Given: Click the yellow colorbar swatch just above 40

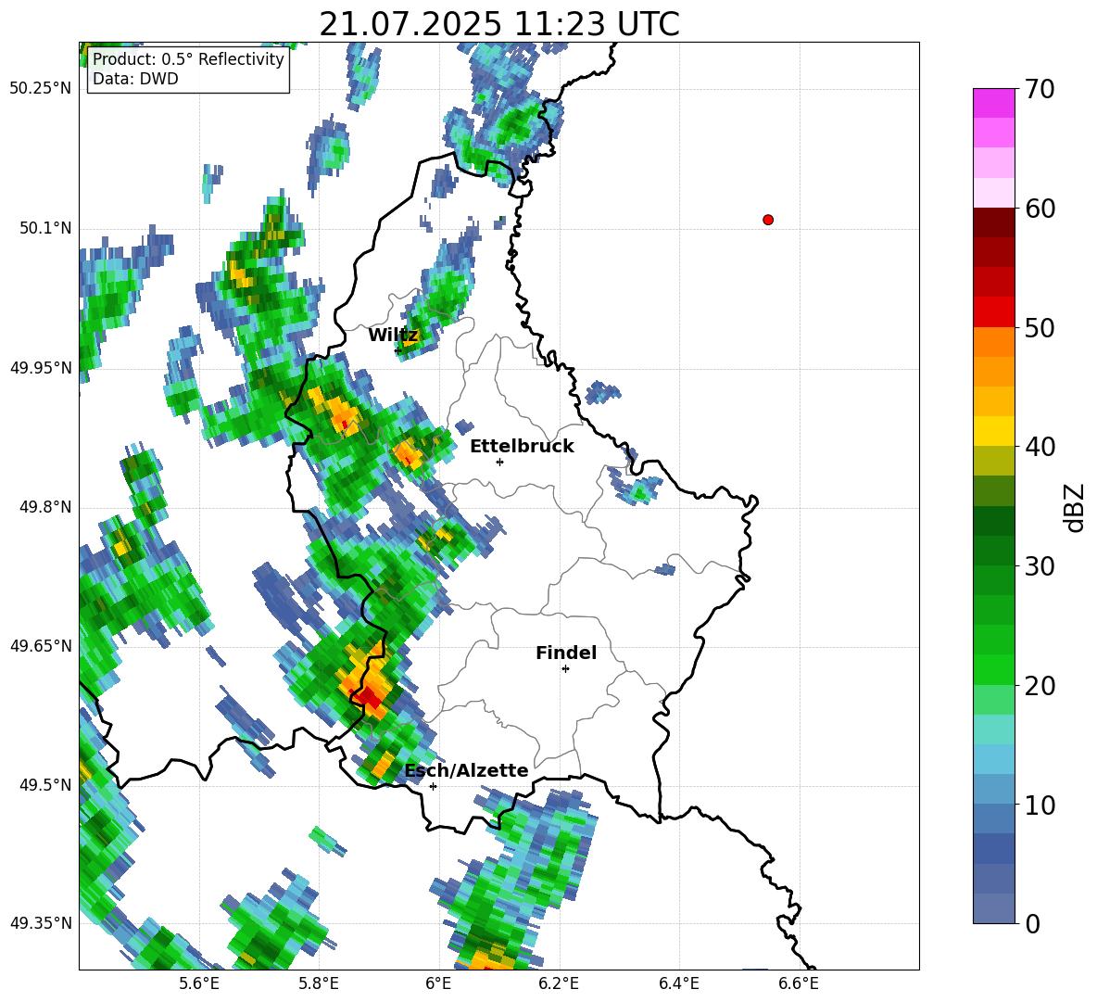Looking at the screenshot, I should pos(993,431).
